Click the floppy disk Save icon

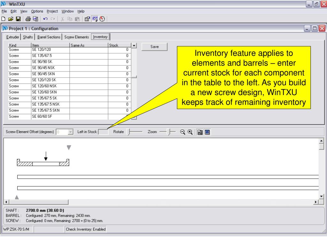(x=18, y=19)
